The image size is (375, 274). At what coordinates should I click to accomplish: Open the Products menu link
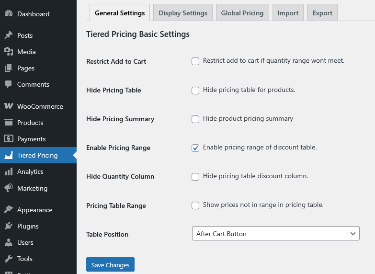pyautogui.click(x=30, y=123)
